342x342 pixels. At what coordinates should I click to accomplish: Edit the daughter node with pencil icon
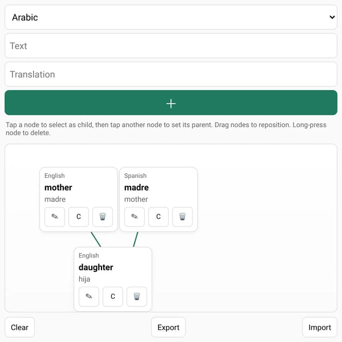click(x=89, y=296)
